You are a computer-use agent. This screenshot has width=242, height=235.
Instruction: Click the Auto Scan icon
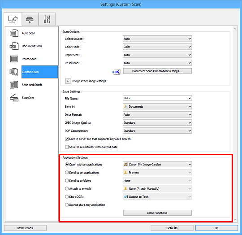(x=14, y=33)
